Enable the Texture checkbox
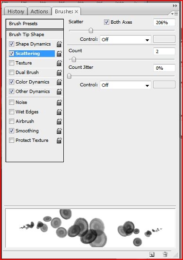 click(11, 63)
